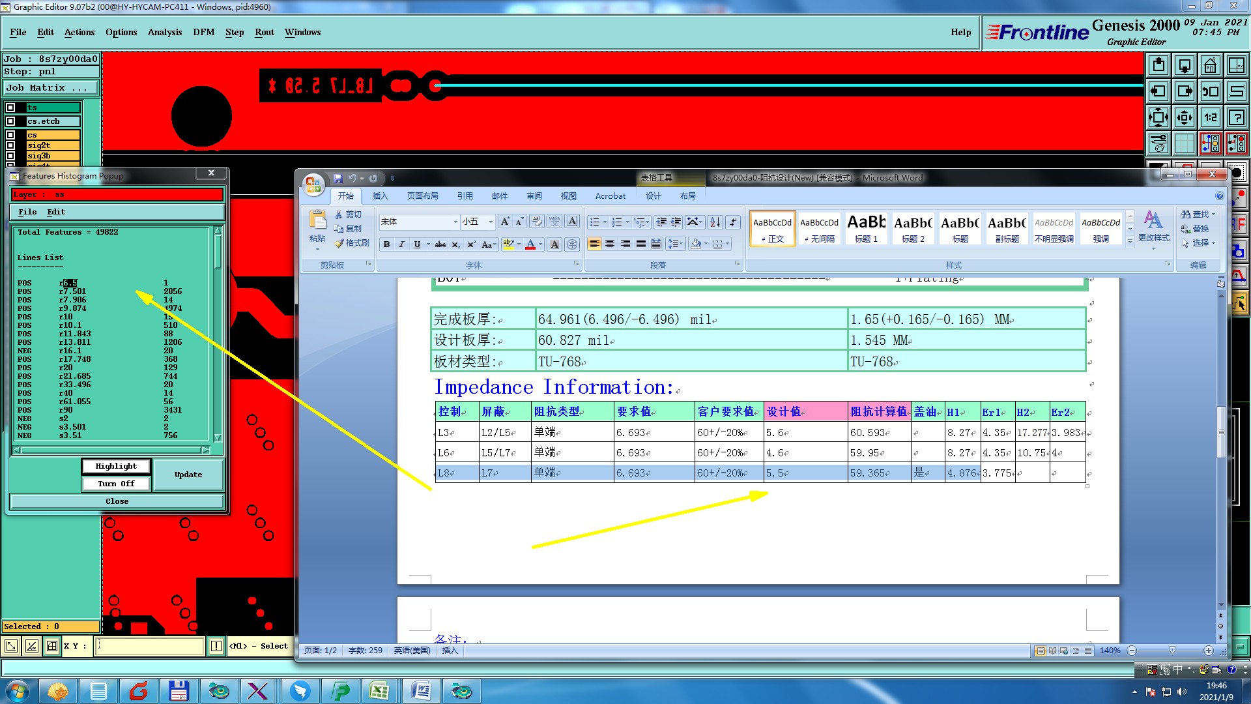This screenshot has height=704, width=1251.
Task: Switch to the 页面布局 ribbon tab
Action: [x=422, y=196]
